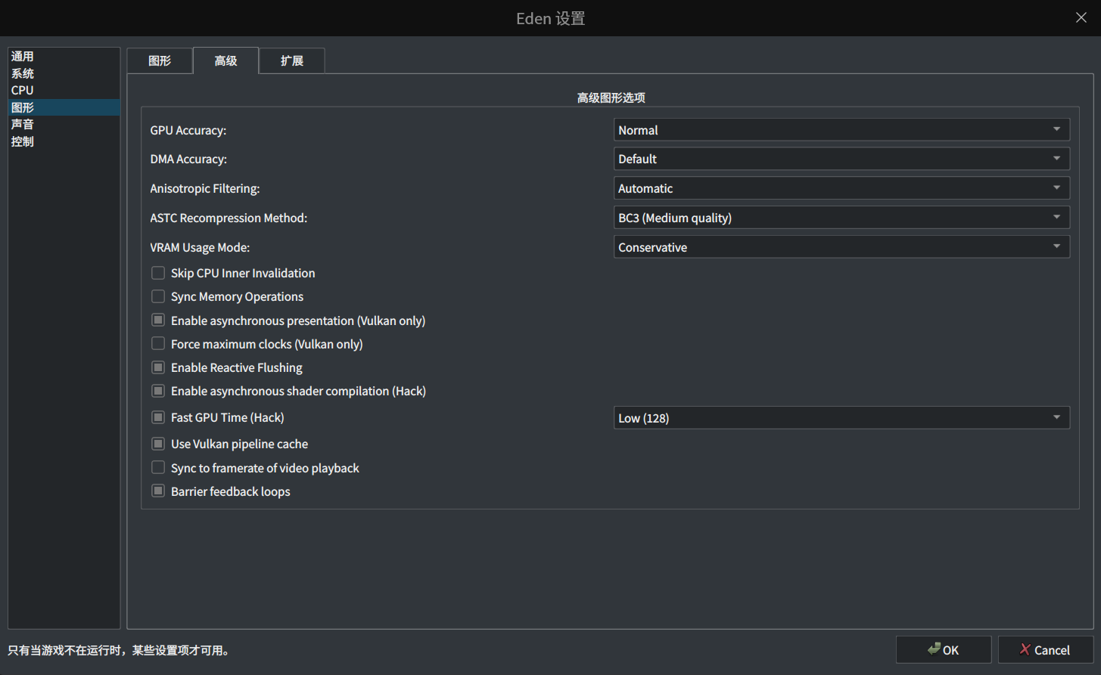This screenshot has width=1101, height=675.
Task: Toggle asynchronous shader compilation (Hack) checkbox
Action: 158,391
